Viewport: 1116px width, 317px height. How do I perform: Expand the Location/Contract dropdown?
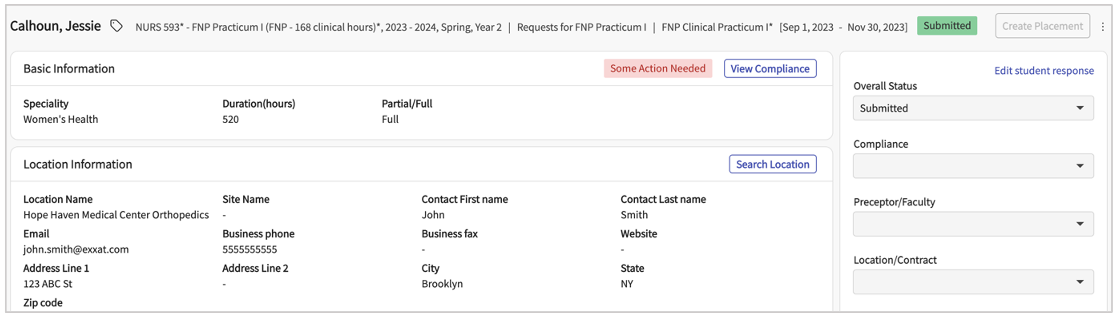pyautogui.click(x=972, y=282)
